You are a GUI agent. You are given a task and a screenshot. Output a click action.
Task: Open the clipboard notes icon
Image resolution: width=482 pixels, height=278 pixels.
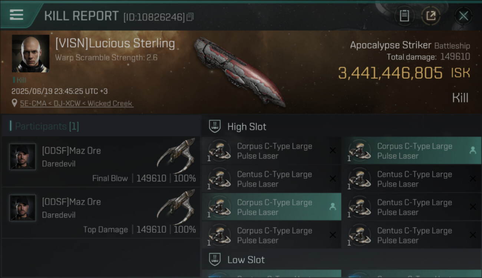point(404,16)
